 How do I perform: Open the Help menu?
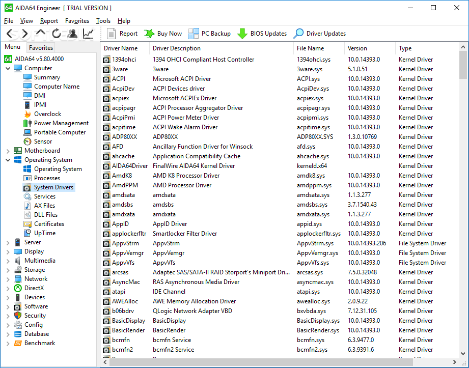[x=124, y=21]
